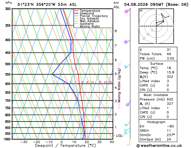Click the 850 hPa pressure axis label
191x148 pixels.
9,122
